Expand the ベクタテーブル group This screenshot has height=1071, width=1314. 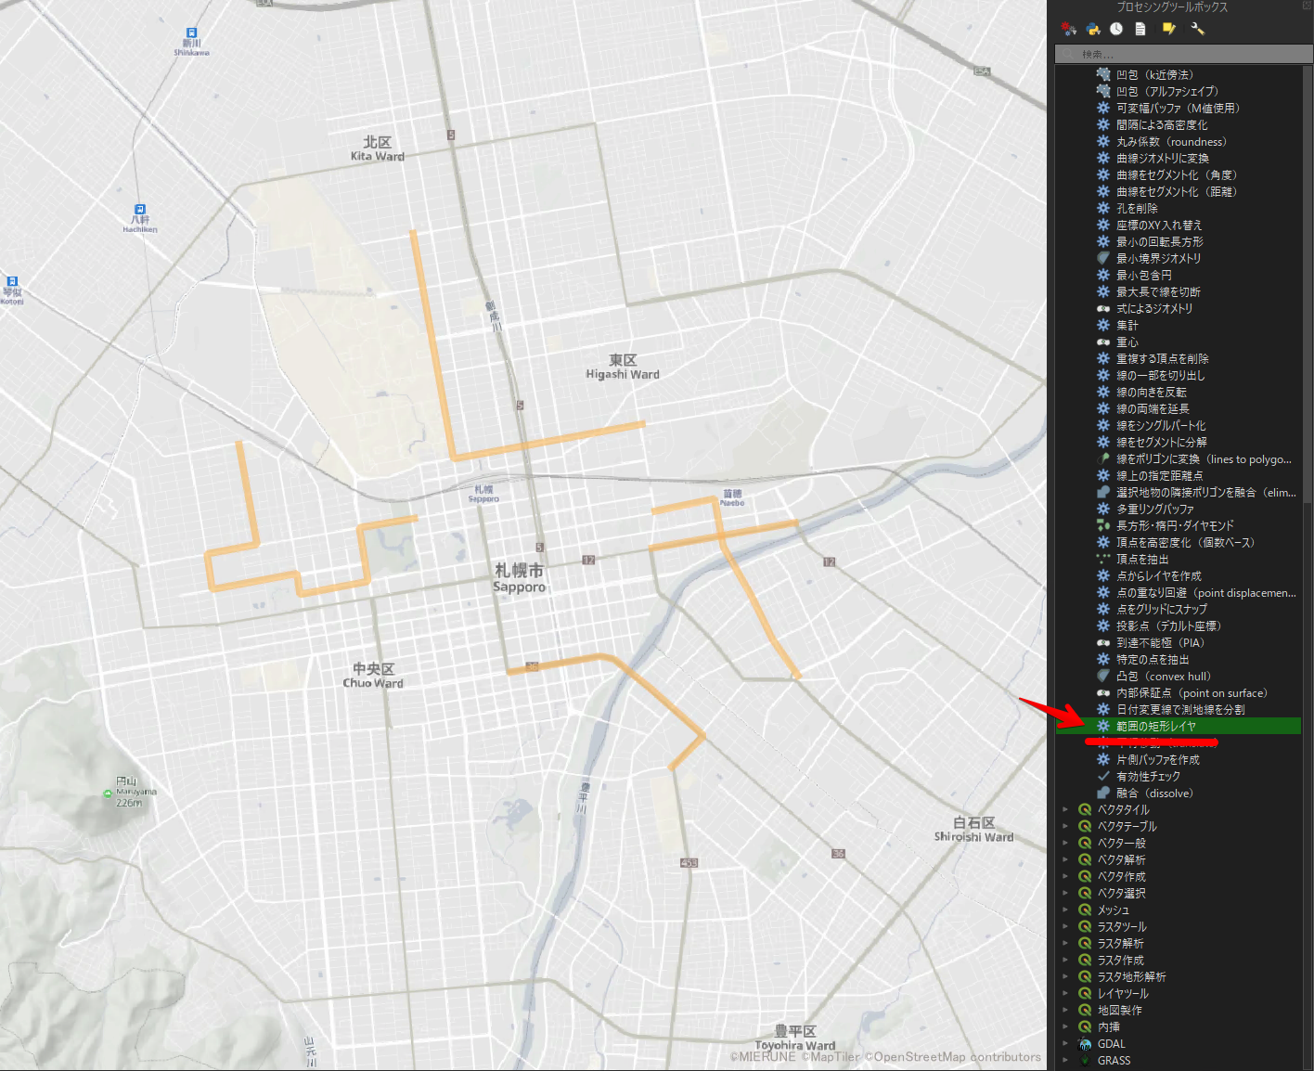click(1065, 826)
